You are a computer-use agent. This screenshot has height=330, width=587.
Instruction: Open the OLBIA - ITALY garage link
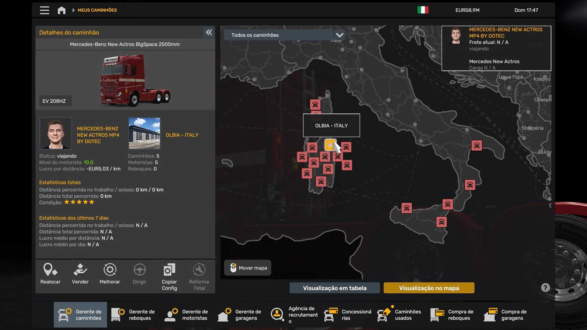pos(182,135)
